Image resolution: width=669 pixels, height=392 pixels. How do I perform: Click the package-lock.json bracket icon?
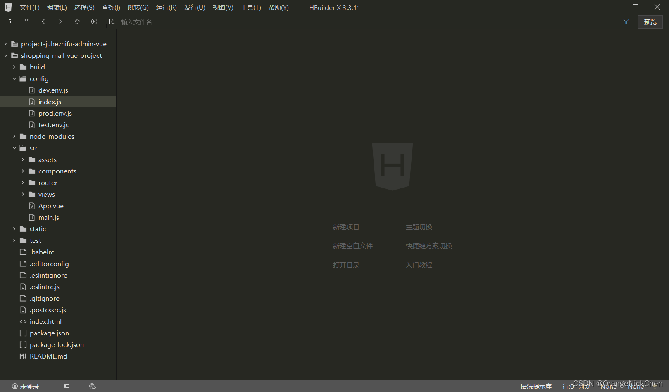pyautogui.click(x=23, y=344)
